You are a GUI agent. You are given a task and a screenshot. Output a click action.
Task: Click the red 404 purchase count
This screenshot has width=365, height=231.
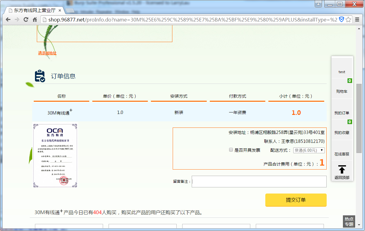97,212
